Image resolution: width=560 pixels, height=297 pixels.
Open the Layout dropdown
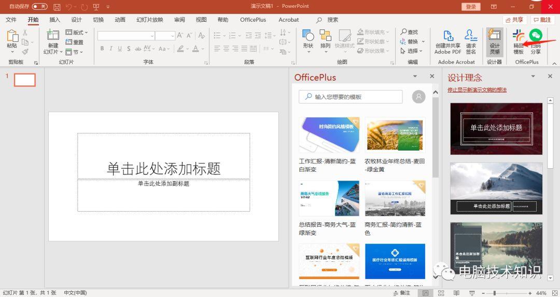[77, 33]
